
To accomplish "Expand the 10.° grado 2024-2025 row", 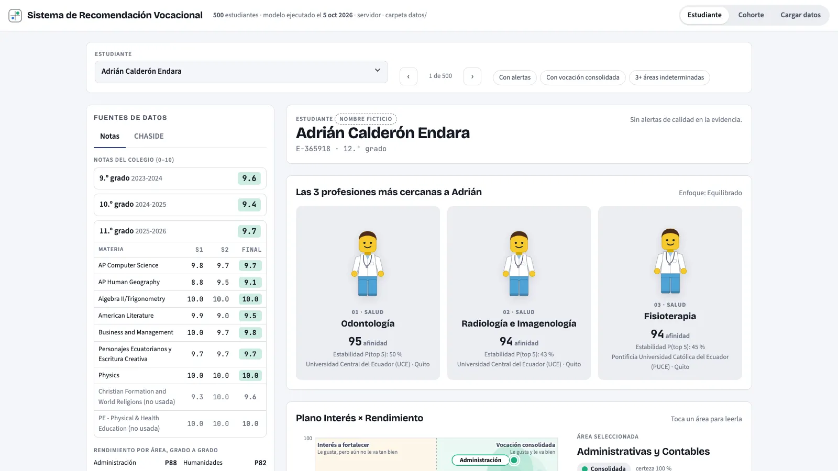I will click(180, 205).
